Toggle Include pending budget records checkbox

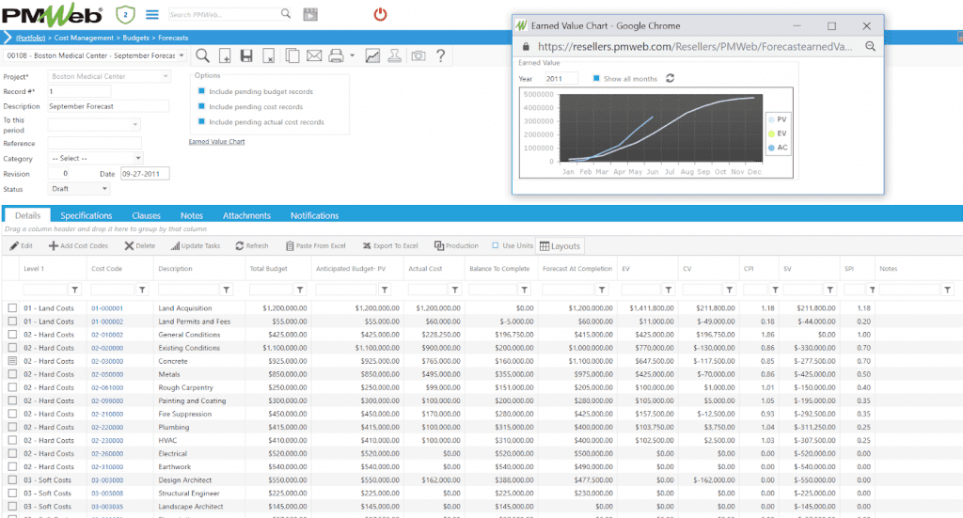click(x=202, y=92)
